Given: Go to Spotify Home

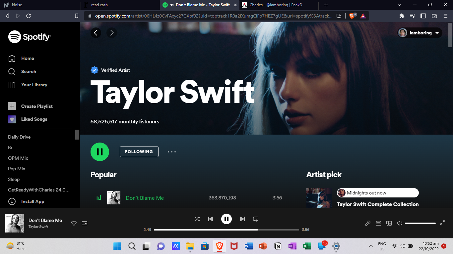Looking at the screenshot, I should (x=21, y=58).
